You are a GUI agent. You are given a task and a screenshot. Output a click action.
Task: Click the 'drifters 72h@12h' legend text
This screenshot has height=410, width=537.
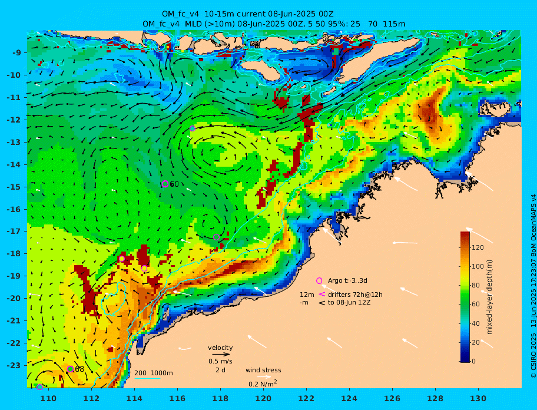tap(355, 295)
